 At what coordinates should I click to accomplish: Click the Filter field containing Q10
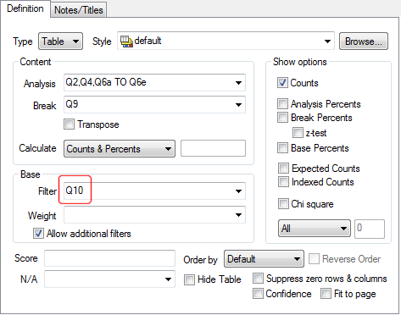(x=154, y=191)
